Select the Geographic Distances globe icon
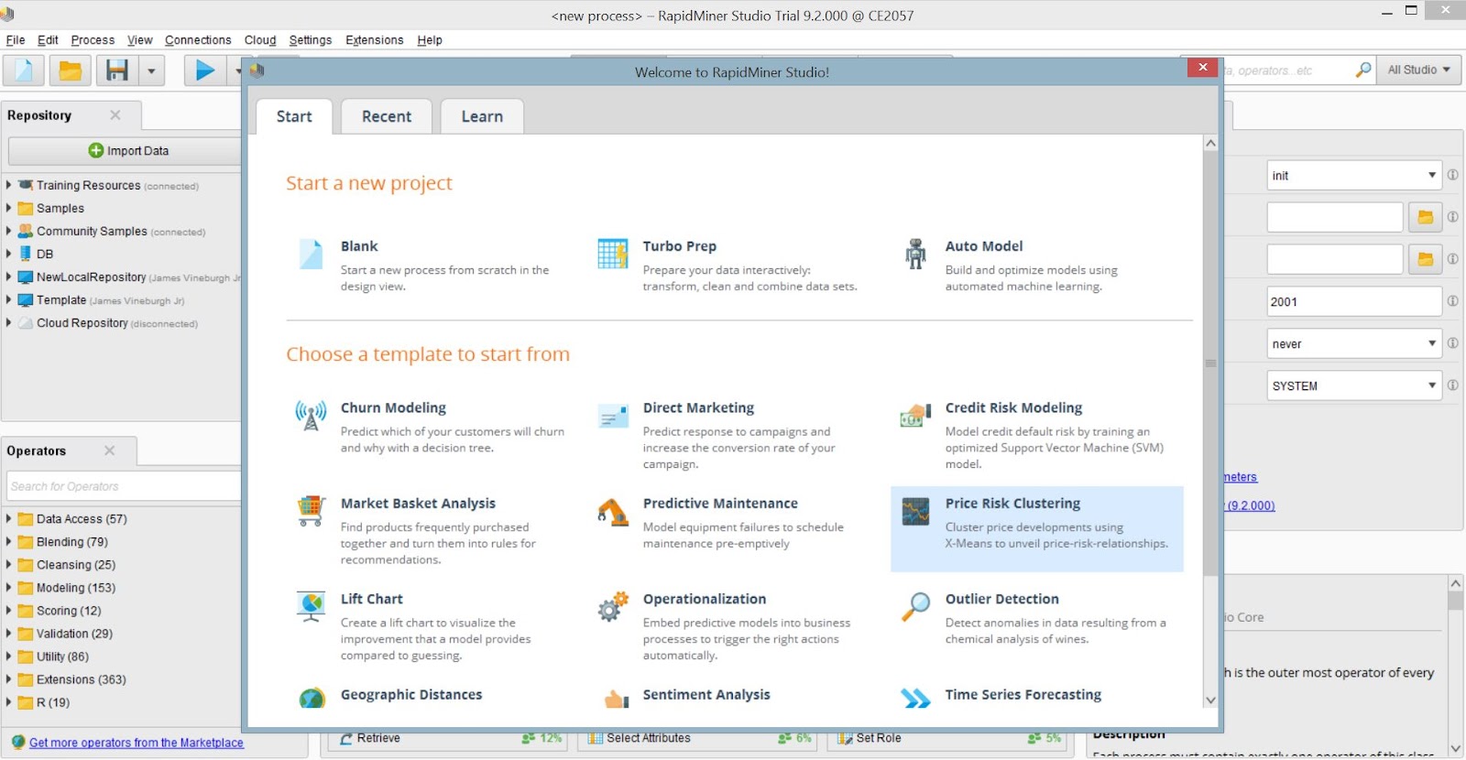The width and height of the screenshot is (1466, 760). tap(312, 699)
